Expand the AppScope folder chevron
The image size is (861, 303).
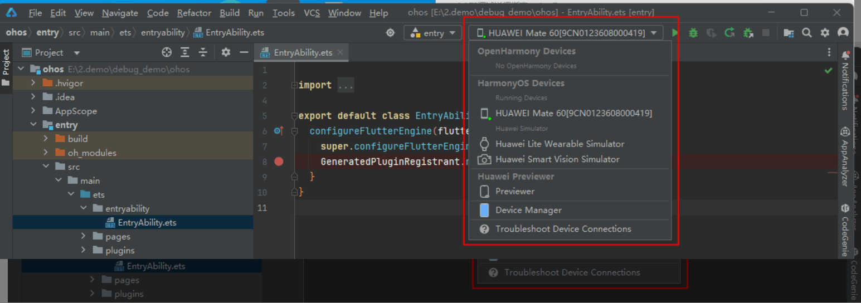(x=33, y=111)
